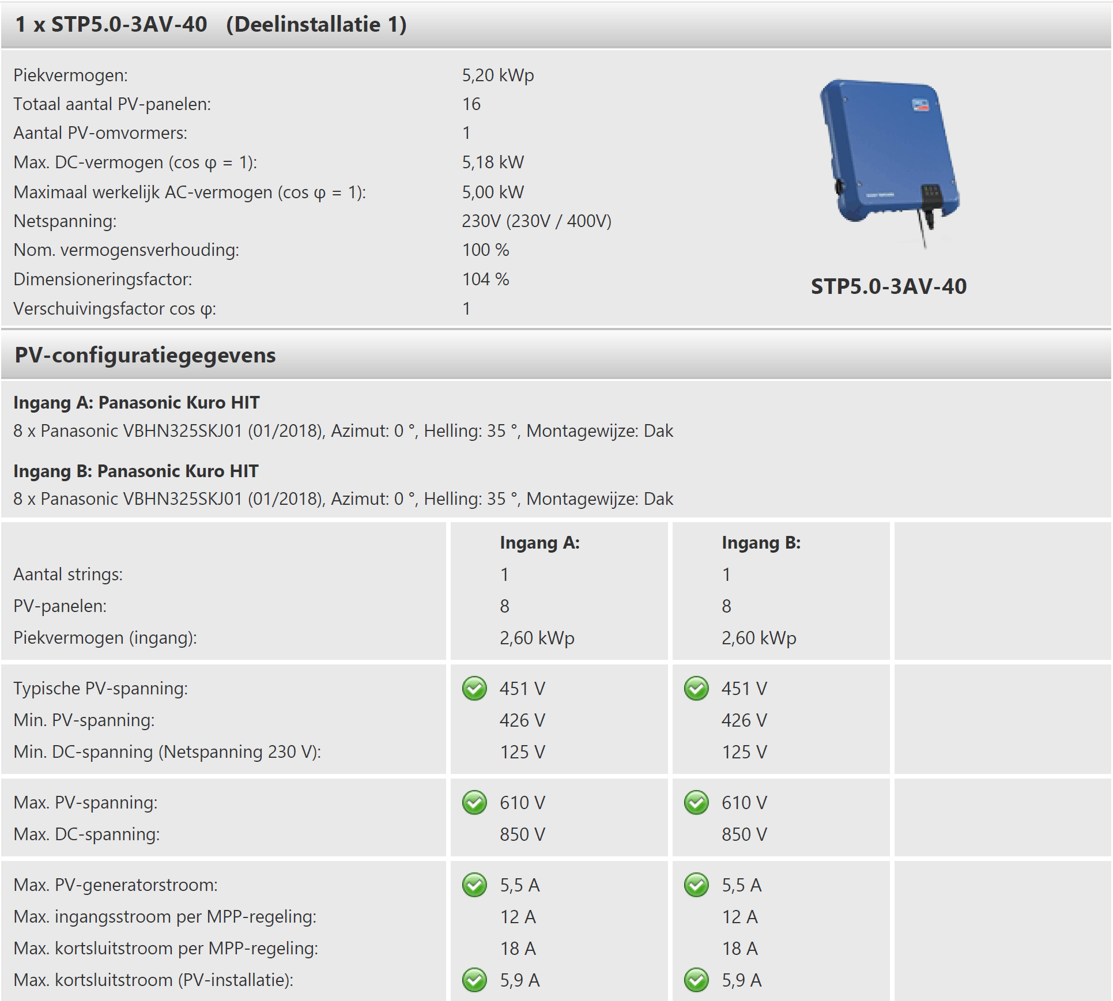Click green check for Ingang A typische PV-spanning

pos(474,688)
